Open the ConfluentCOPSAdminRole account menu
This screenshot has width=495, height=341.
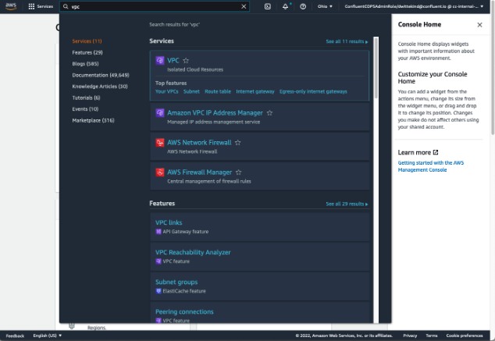[x=414, y=6]
